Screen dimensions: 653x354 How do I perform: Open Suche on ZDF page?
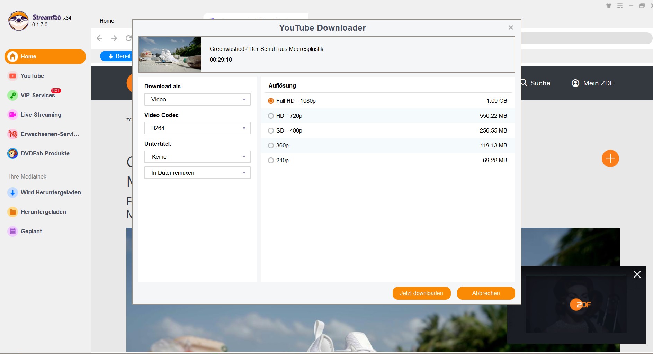pos(536,83)
